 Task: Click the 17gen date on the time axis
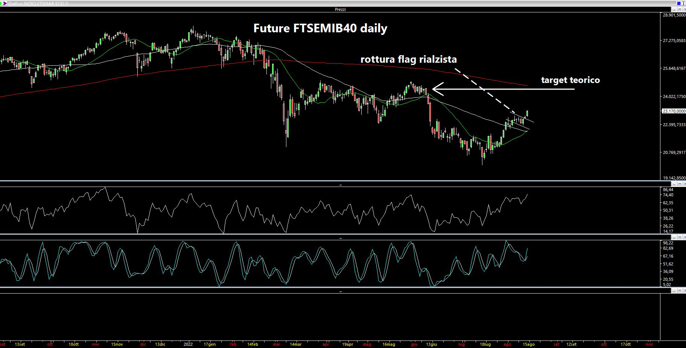(210, 344)
